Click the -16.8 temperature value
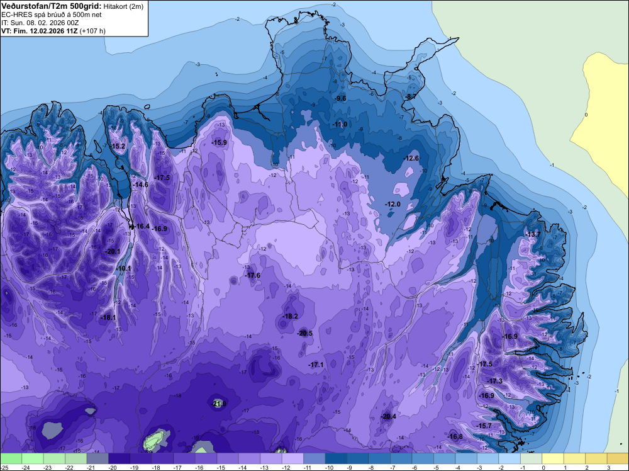The image size is (629, 471). coord(455,436)
